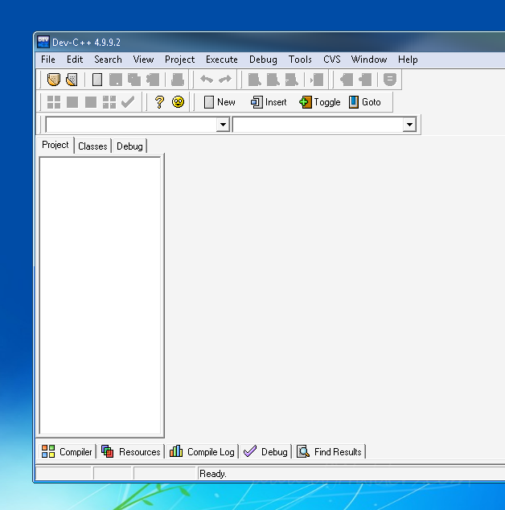Click the grayed-out checkmark Syntax Check icon

[x=128, y=102]
